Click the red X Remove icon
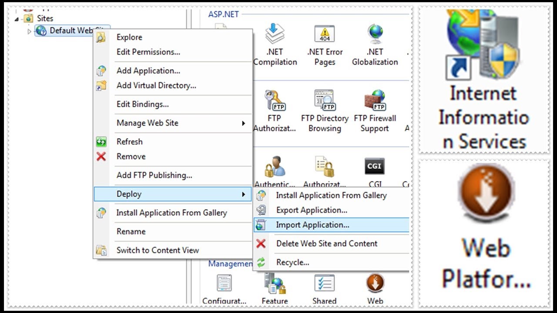557x313 pixels. tap(101, 156)
